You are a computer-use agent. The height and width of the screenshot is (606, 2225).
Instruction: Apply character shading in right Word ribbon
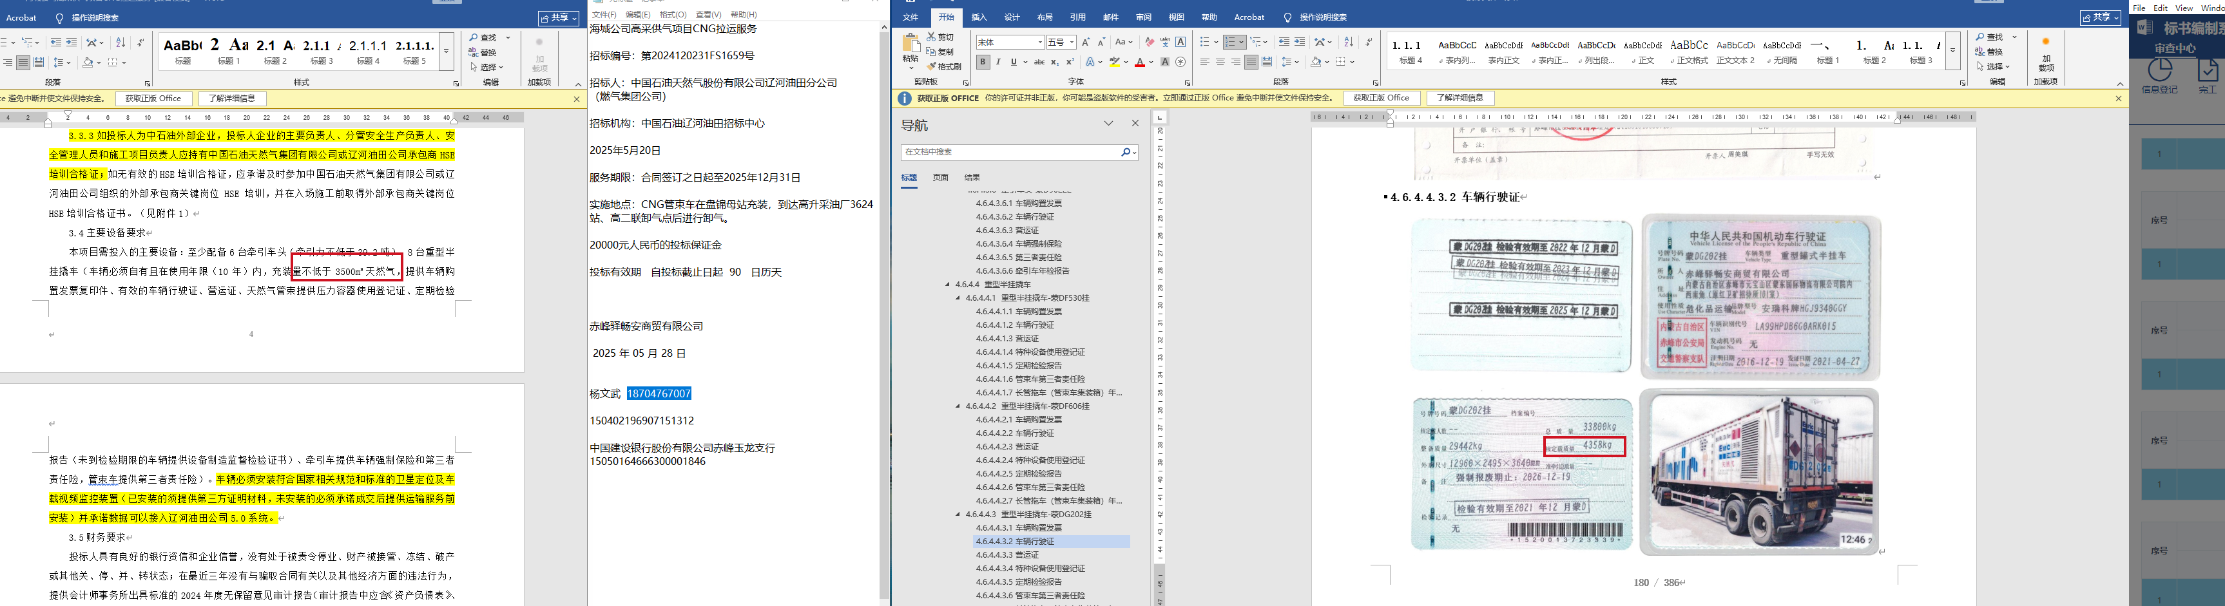pyautogui.click(x=1165, y=62)
